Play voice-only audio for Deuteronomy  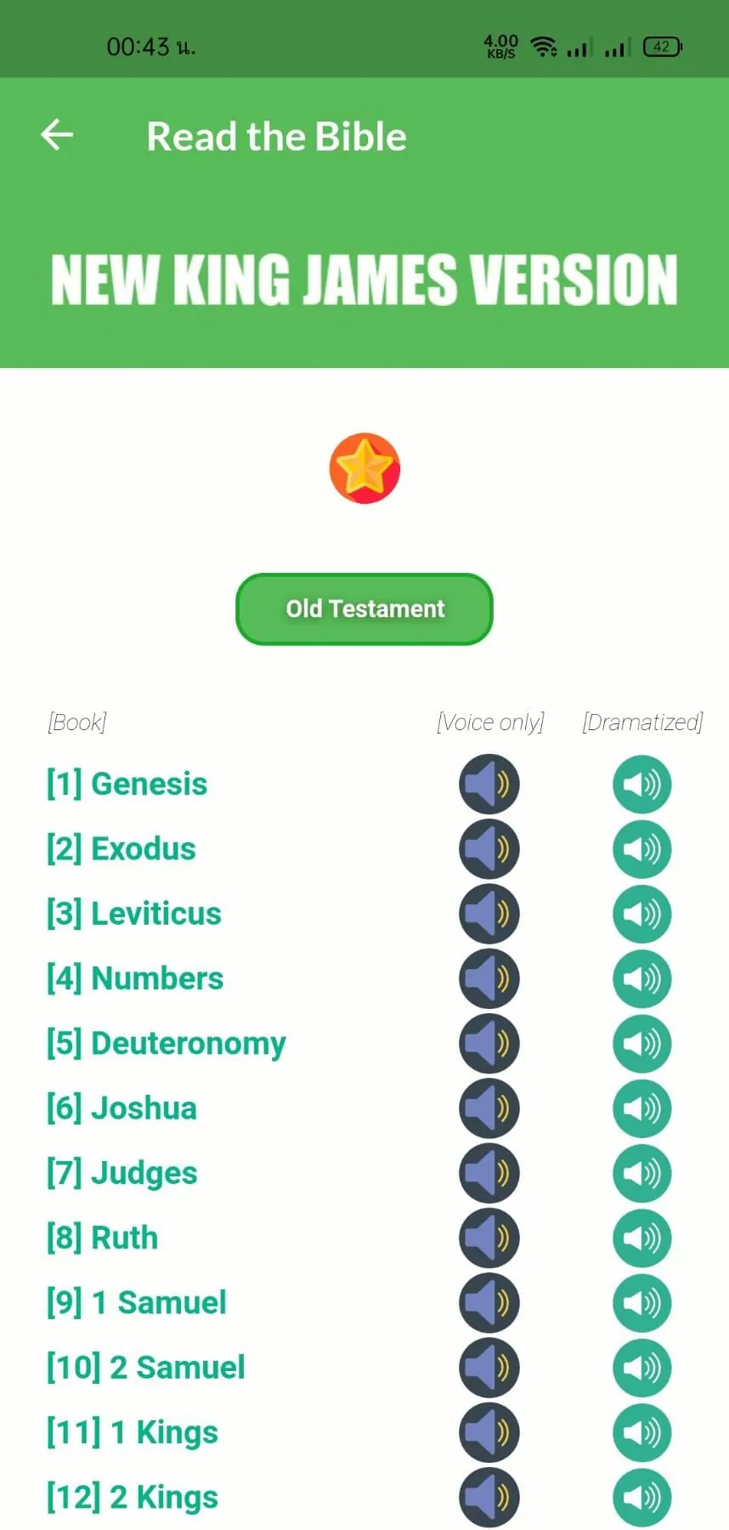[489, 1044]
